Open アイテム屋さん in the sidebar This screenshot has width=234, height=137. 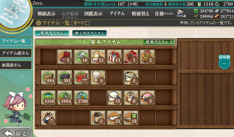(x=16, y=53)
